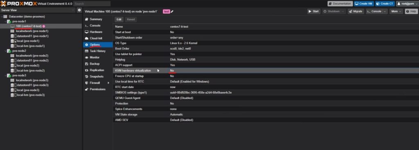This screenshot has height=150, width=419.
Task: Select datastore01 (pve-node2)
Action: pyautogui.click(x=33, y=60)
